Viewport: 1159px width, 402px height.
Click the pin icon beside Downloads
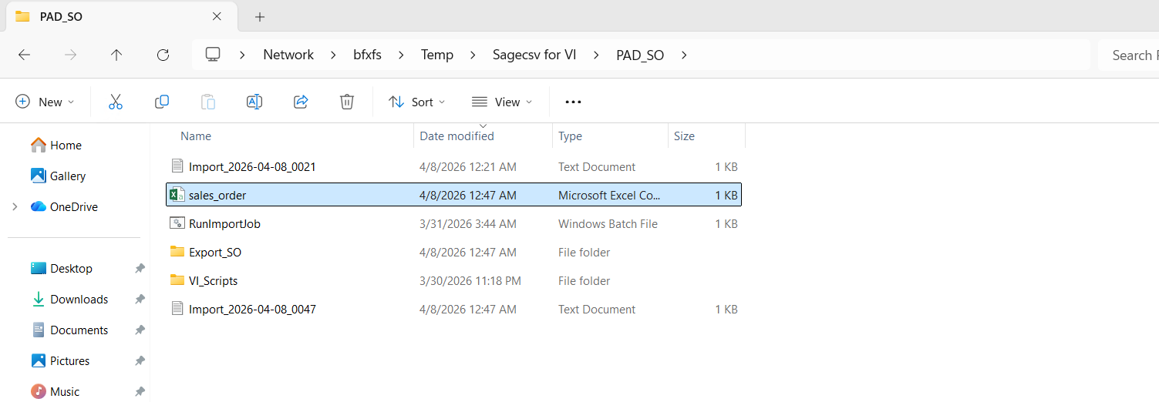coord(140,300)
